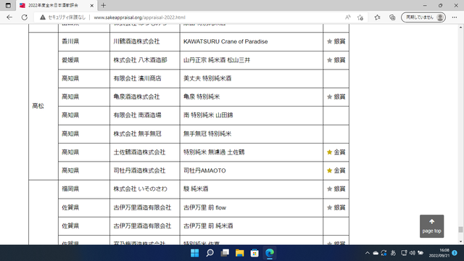Open OneDrive cloud tray icon
Screen dimensions: 464x261
point(376,253)
